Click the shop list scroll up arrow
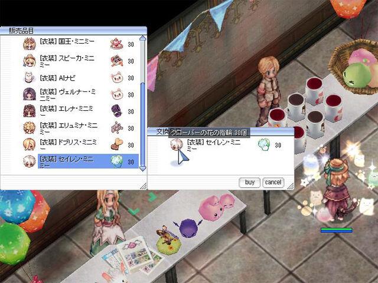This screenshot has height=283, width=378. pos(143,38)
